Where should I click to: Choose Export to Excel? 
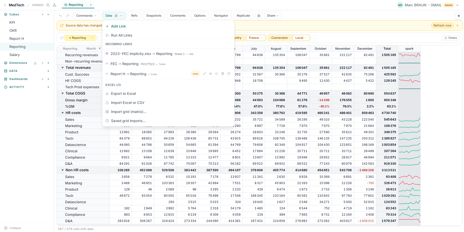click(x=168, y=94)
